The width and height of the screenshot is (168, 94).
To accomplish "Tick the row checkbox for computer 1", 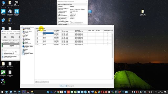I will [36, 32].
